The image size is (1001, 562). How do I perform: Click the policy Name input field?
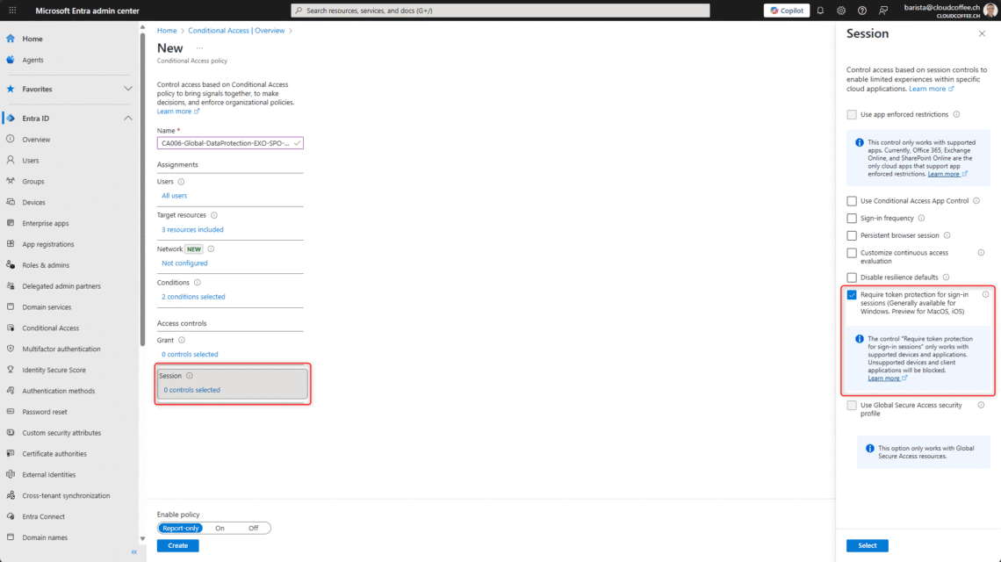[228, 143]
